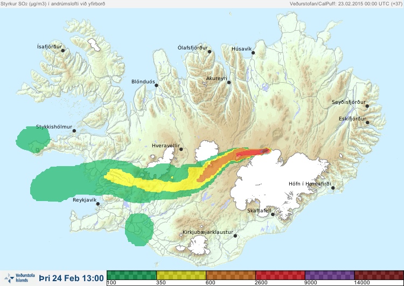Viewport: 404px width, 286px height.
Task: Select the purple 9000 legend swatch
Action: pos(330,275)
